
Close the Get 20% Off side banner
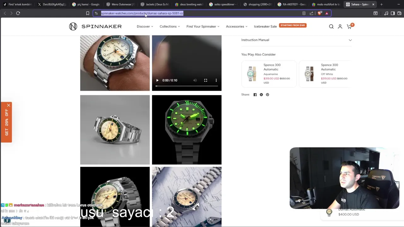click(x=9, y=105)
